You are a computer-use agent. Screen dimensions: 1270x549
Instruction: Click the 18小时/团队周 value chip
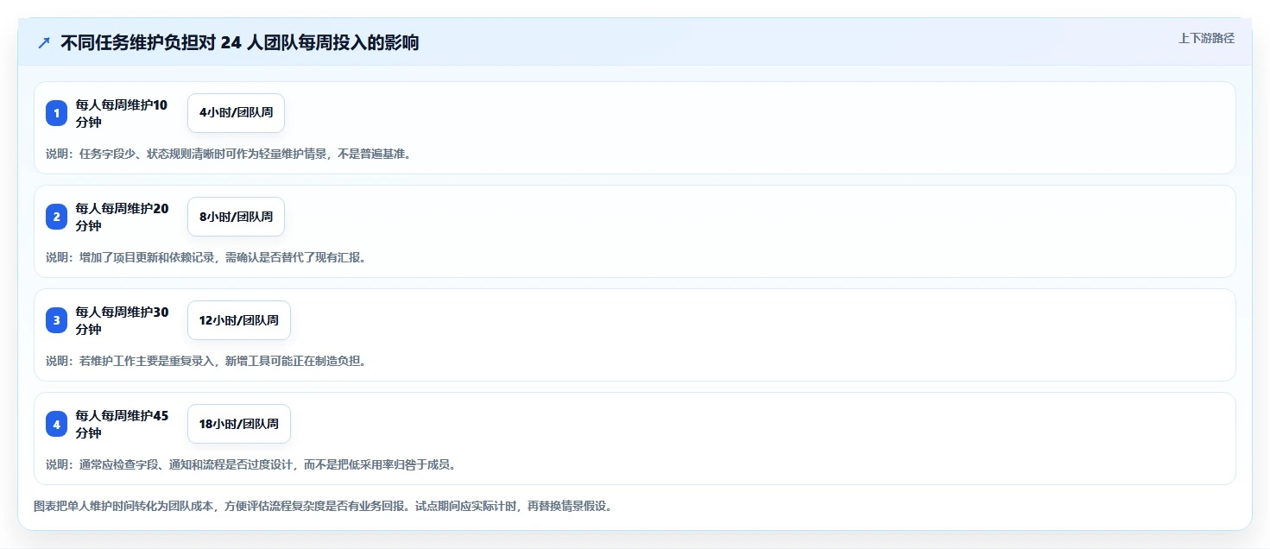[239, 424]
